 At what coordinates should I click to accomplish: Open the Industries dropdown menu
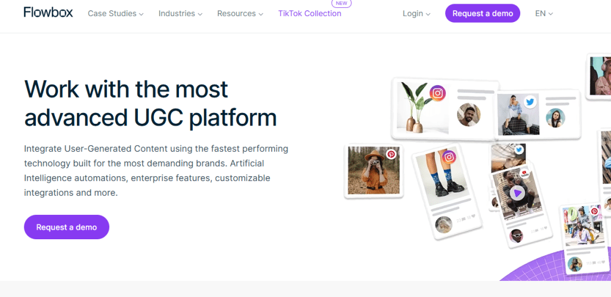(x=180, y=13)
